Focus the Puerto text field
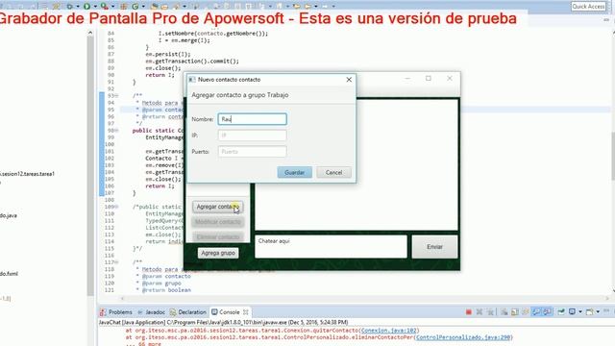Screen dimensions: 615x346 (252, 152)
